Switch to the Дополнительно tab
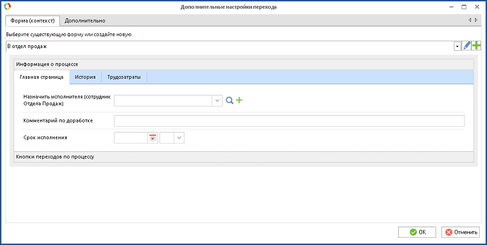The image size is (487, 245). [x=85, y=21]
